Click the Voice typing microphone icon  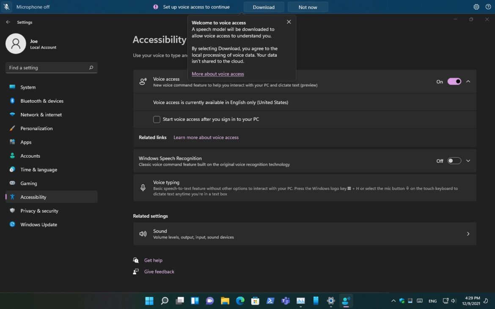[143, 188]
